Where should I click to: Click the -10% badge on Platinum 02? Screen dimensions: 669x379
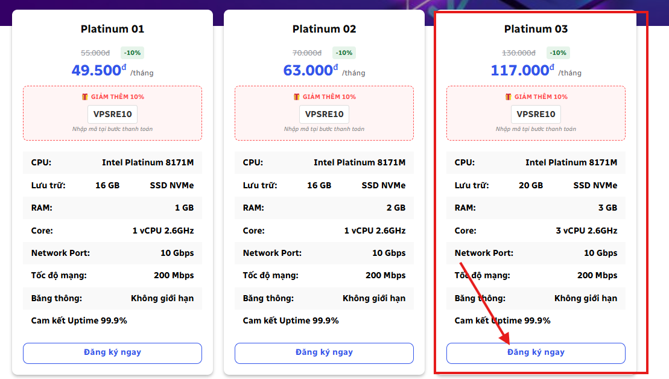(343, 53)
